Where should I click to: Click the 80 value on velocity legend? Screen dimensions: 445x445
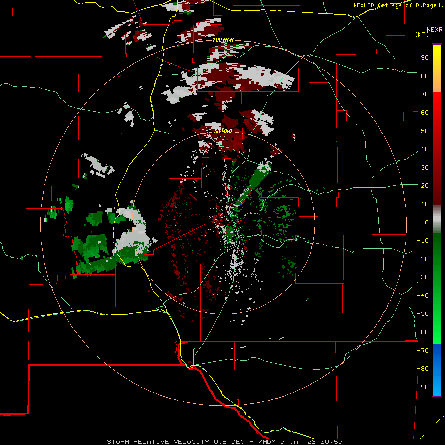pos(425,76)
